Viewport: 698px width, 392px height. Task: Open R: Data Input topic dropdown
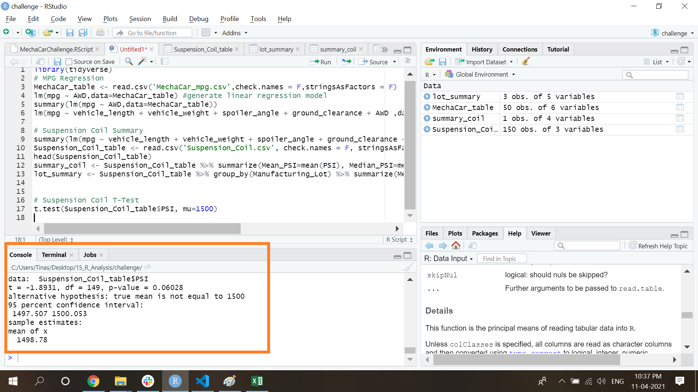click(448, 258)
